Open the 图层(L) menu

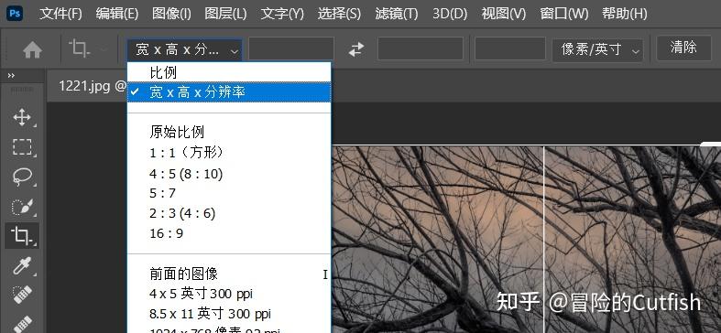pyautogui.click(x=225, y=14)
